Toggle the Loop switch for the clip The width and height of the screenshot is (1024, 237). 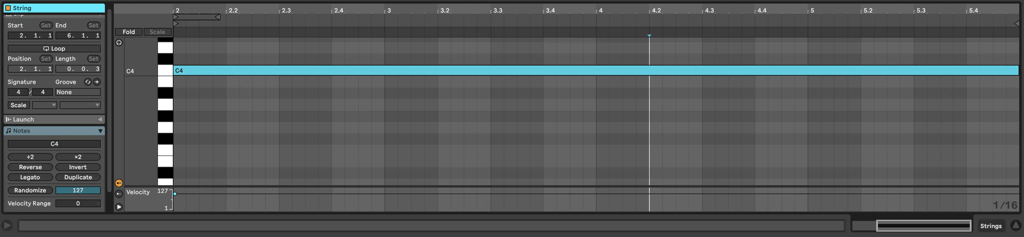click(54, 49)
